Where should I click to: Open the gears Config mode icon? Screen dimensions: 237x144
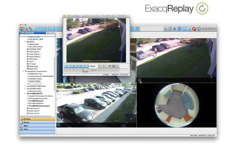[30, 28]
